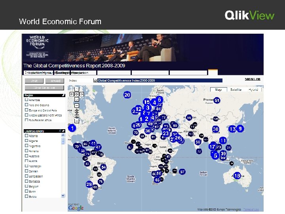Pan the map left with the arrow
Screen dimensions: 285x214
pos(72,94)
